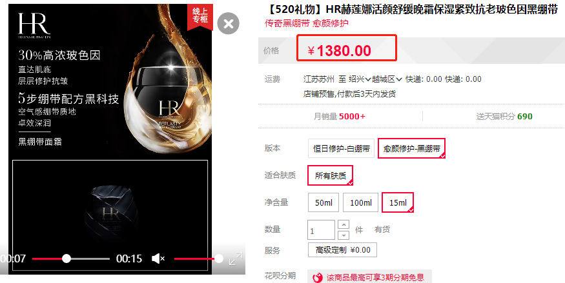
Task: Select the 15ml net content option
Action: click(398, 202)
